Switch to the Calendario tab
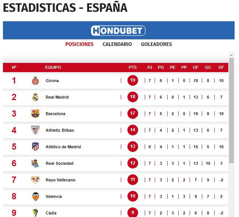239x217 pixels. click(x=117, y=44)
